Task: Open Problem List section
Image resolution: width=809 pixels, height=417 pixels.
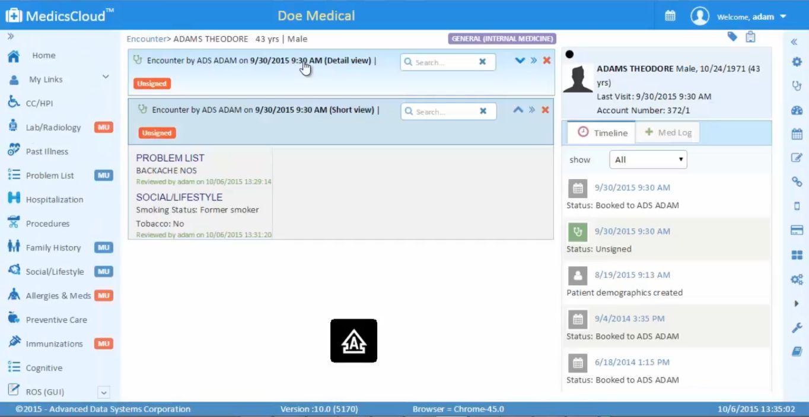Action: coord(50,176)
